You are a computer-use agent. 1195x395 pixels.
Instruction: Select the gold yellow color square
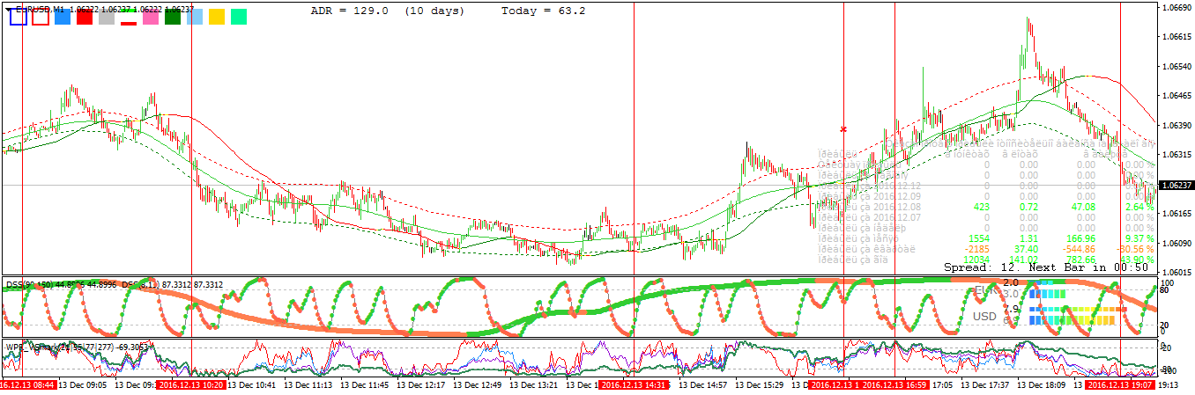(x=217, y=17)
